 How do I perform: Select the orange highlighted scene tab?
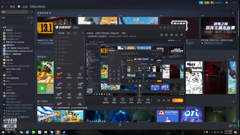(75, 33)
